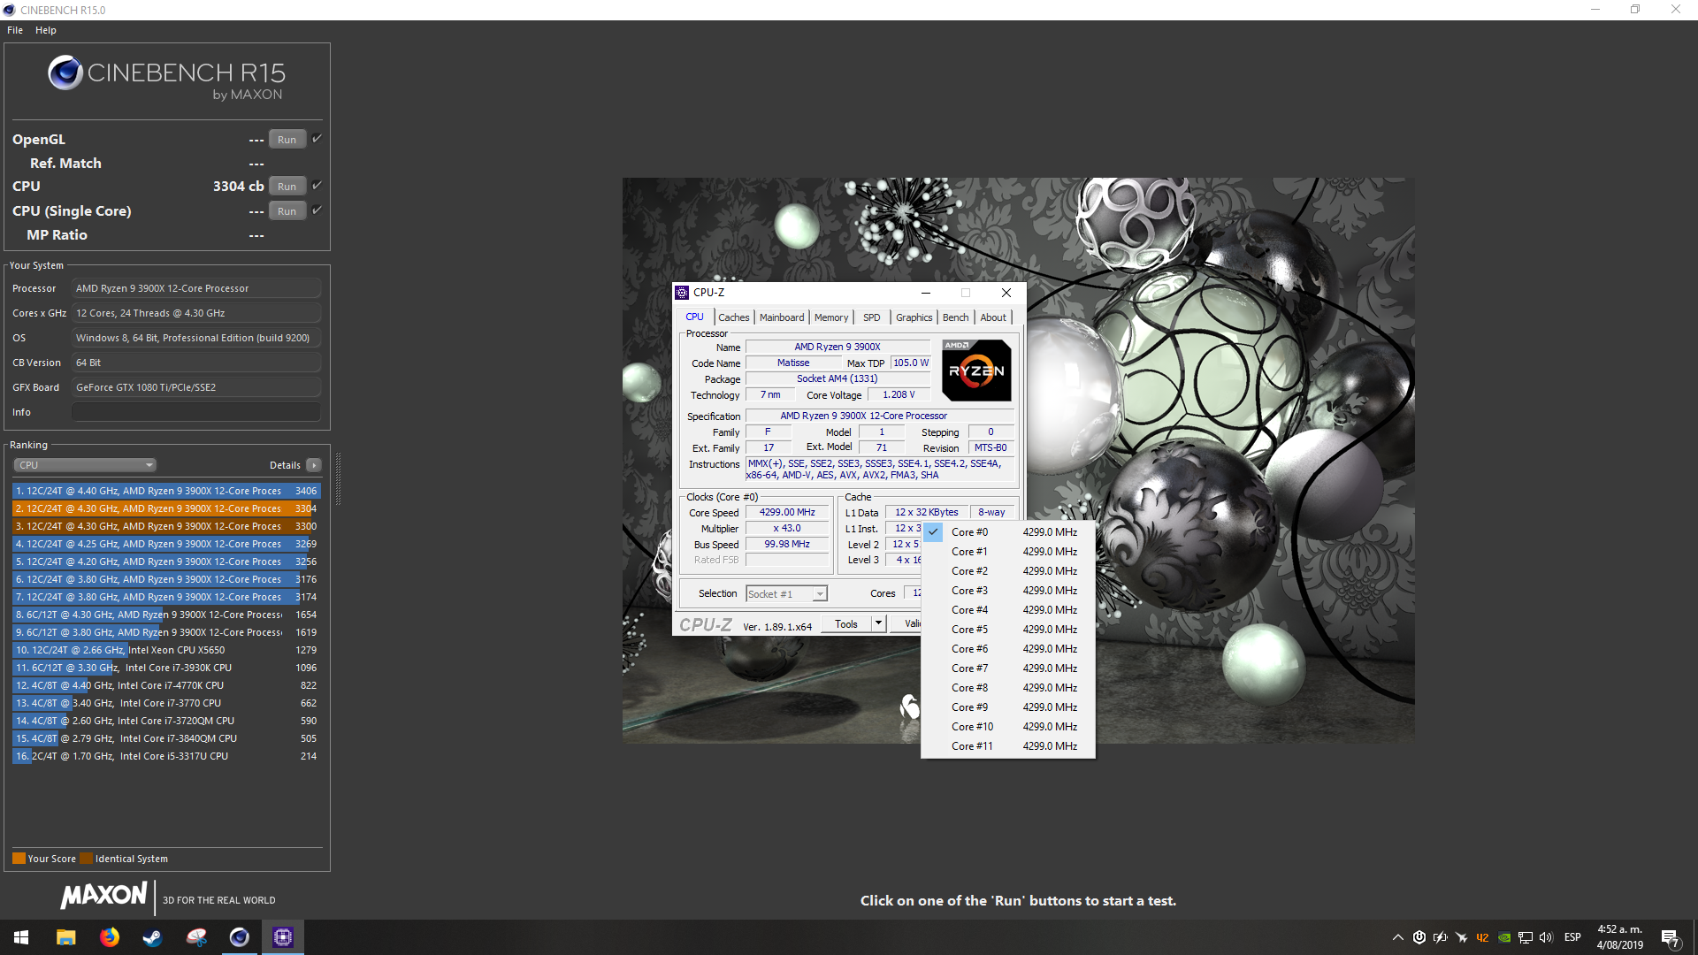Run the CPU (Single Core) benchmark

click(x=287, y=211)
